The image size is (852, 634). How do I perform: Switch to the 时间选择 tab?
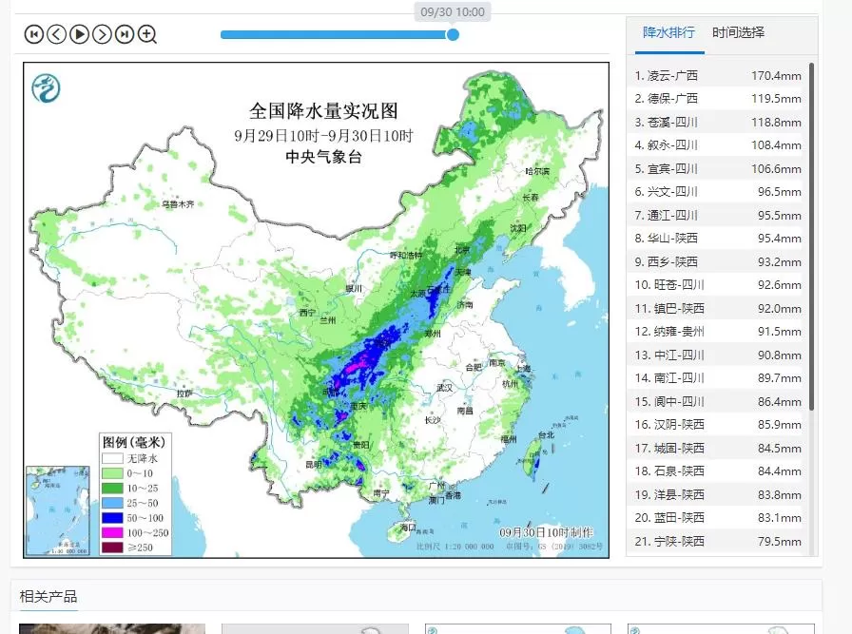(738, 32)
